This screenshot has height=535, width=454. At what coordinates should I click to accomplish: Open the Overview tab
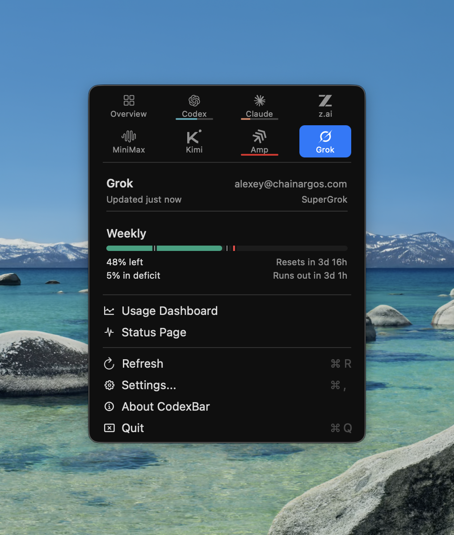(129, 106)
